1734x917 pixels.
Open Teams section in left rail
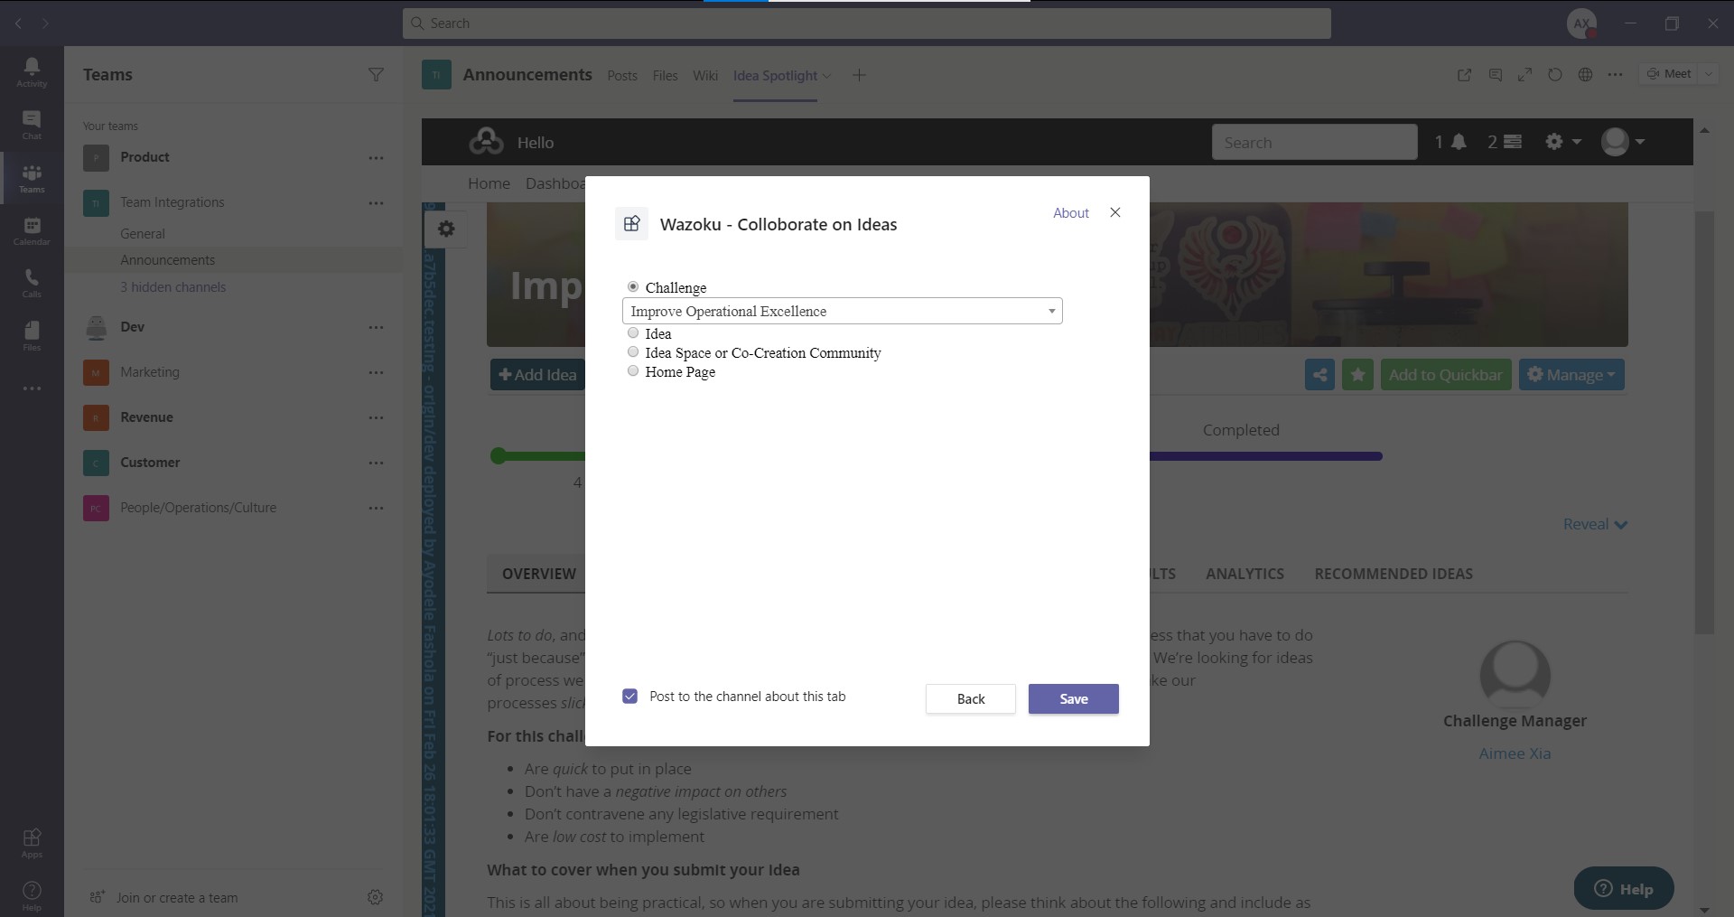click(x=32, y=178)
